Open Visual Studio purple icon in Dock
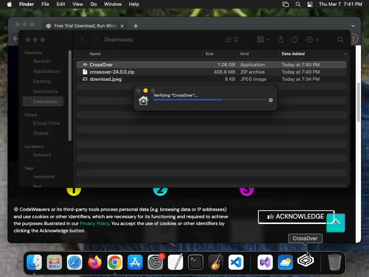Viewport: 369px width, 277px height. [x=265, y=262]
